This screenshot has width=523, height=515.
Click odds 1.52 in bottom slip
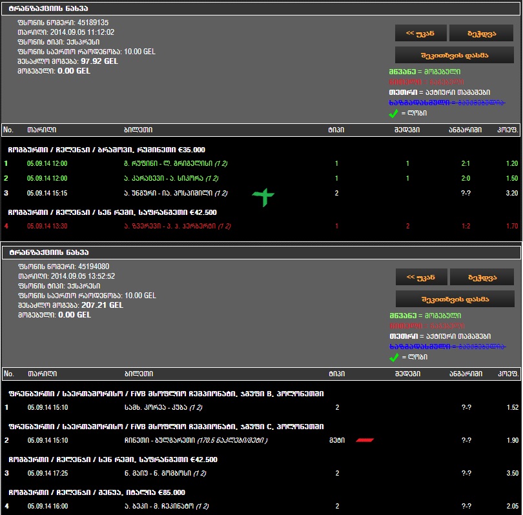point(512,407)
